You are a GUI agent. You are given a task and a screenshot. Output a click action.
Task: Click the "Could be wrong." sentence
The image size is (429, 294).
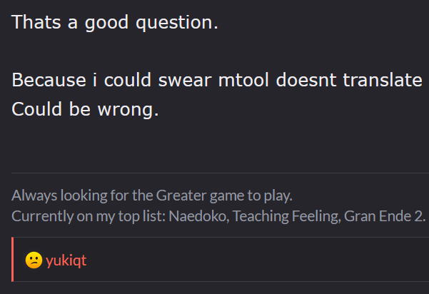(85, 111)
